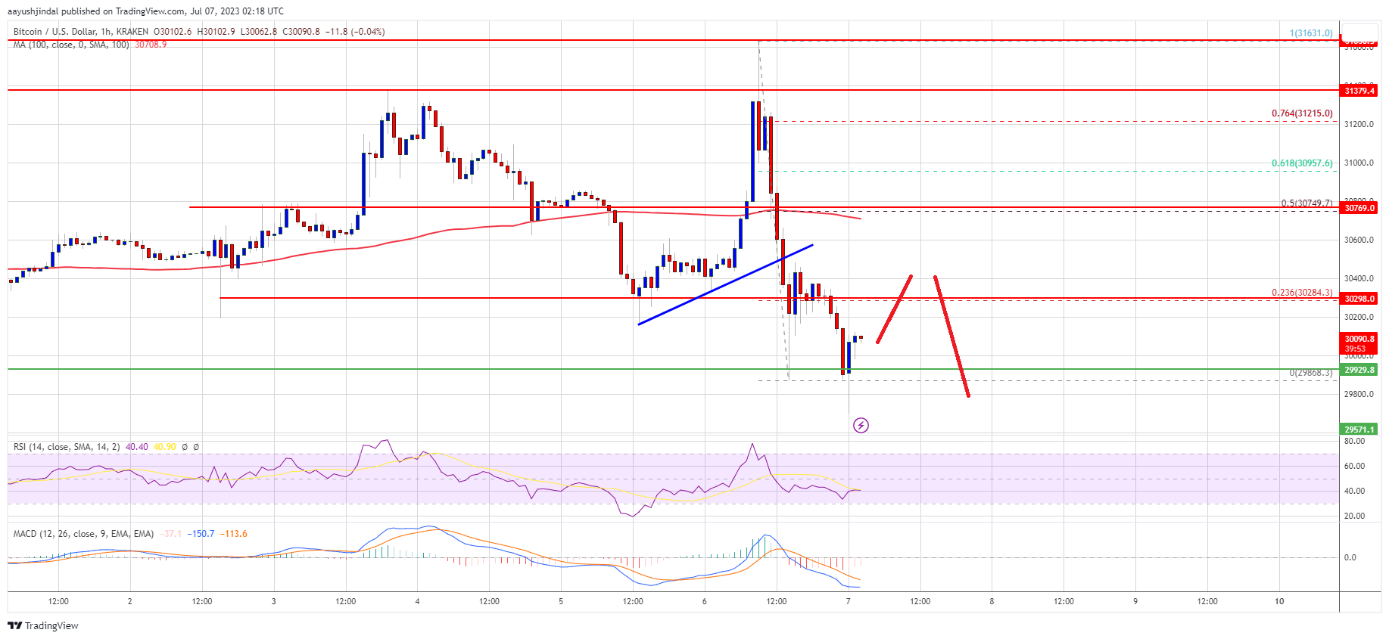Click the 0.618(30957.6) Fibonacci level label
Screen dimensions: 1389x639
[x=1302, y=163]
